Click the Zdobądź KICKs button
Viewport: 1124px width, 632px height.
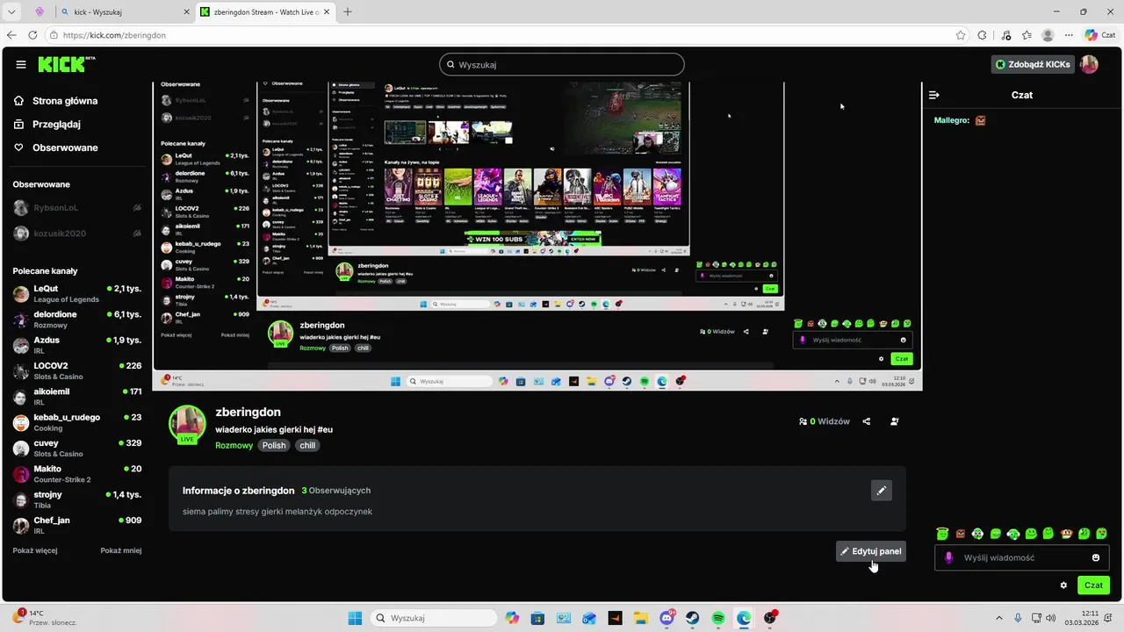point(1033,64)
